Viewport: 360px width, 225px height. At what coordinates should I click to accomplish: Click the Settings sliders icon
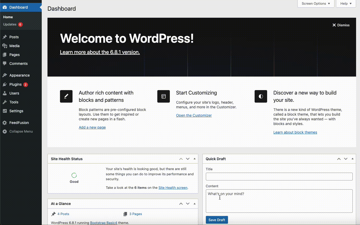point(5,111)
